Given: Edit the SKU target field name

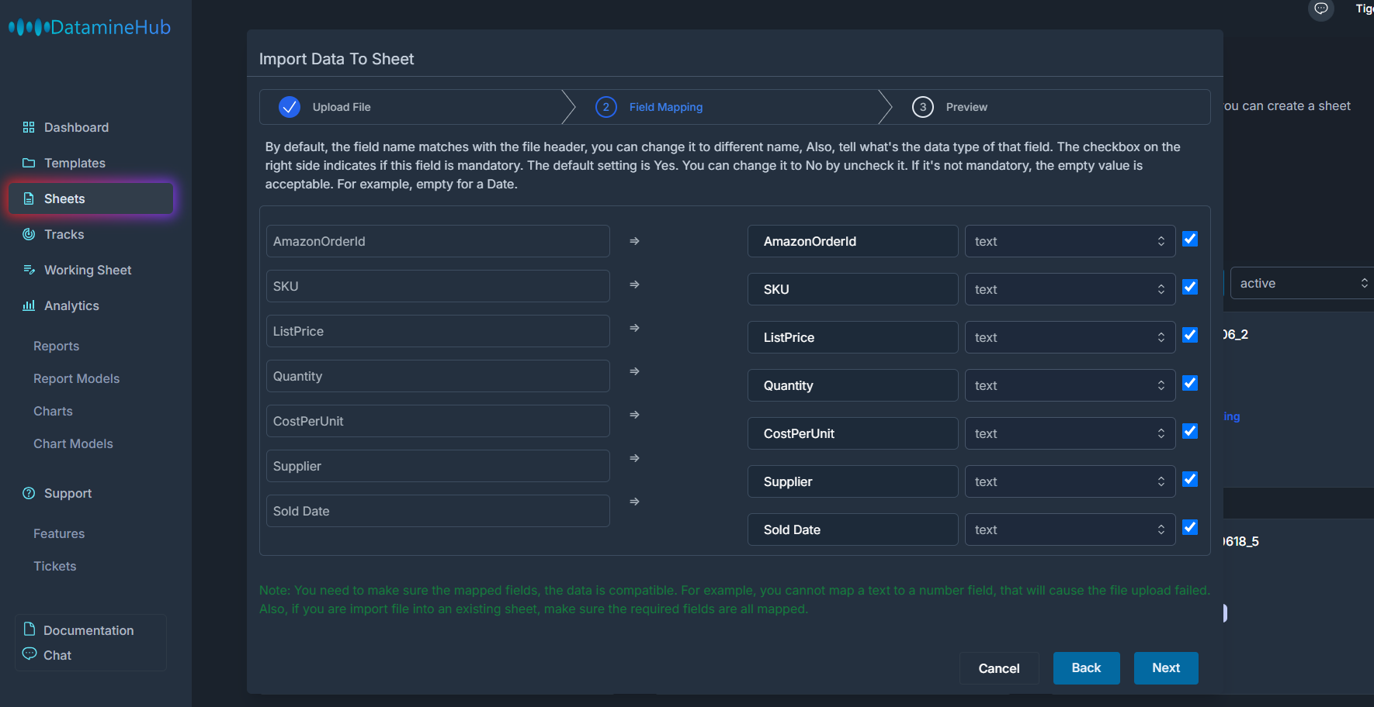Looking at the screenshot, I should pyautogui.click(x=852, y=289).
